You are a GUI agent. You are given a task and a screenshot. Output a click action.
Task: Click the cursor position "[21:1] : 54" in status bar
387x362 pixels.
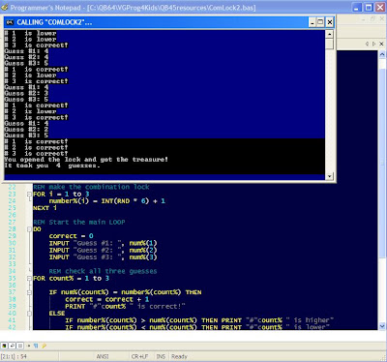coord(14,356)
